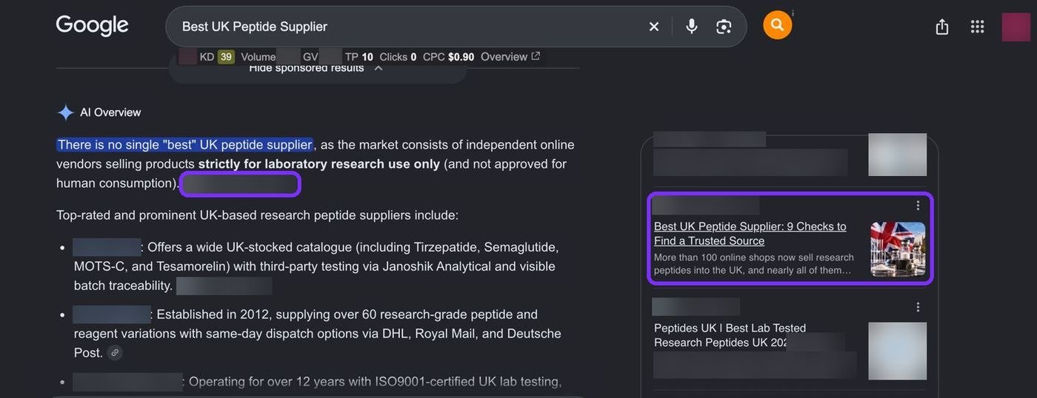Open the account profile avatar
Viewport: 1037px width, 398px height.
[x=1016, y=27]
